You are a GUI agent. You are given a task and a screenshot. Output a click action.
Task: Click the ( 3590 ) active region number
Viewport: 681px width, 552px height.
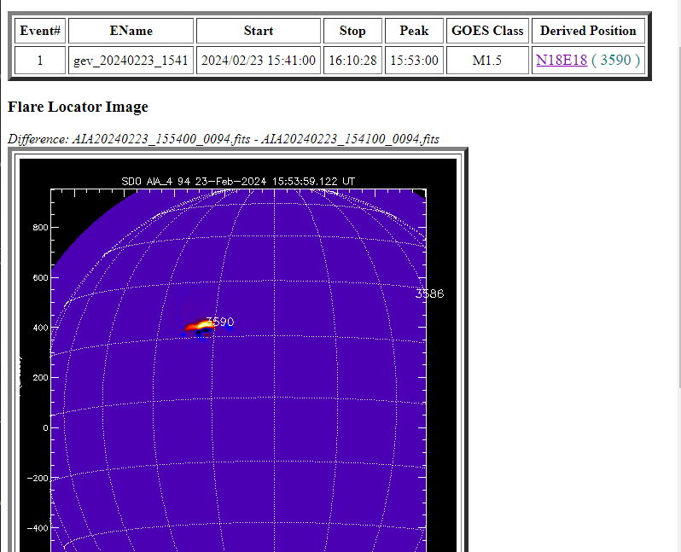click(x=616, y=60)
